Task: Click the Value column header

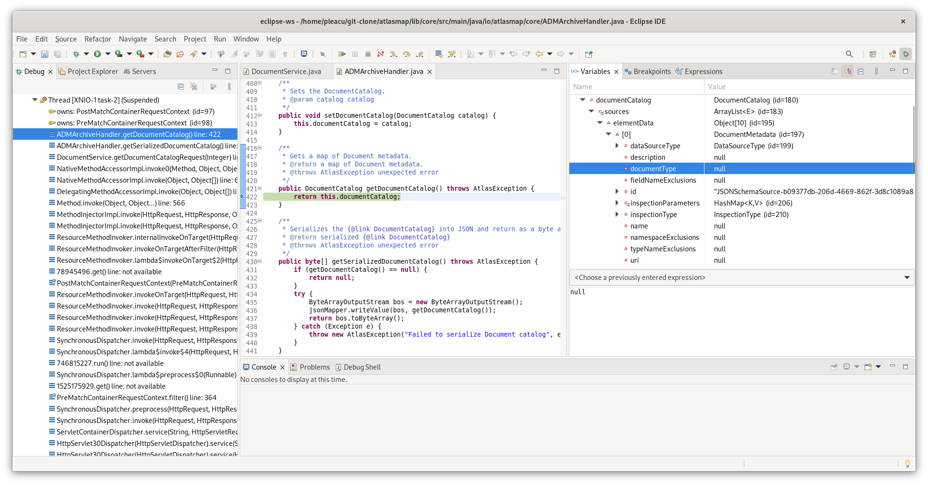Action: [809, 87]
